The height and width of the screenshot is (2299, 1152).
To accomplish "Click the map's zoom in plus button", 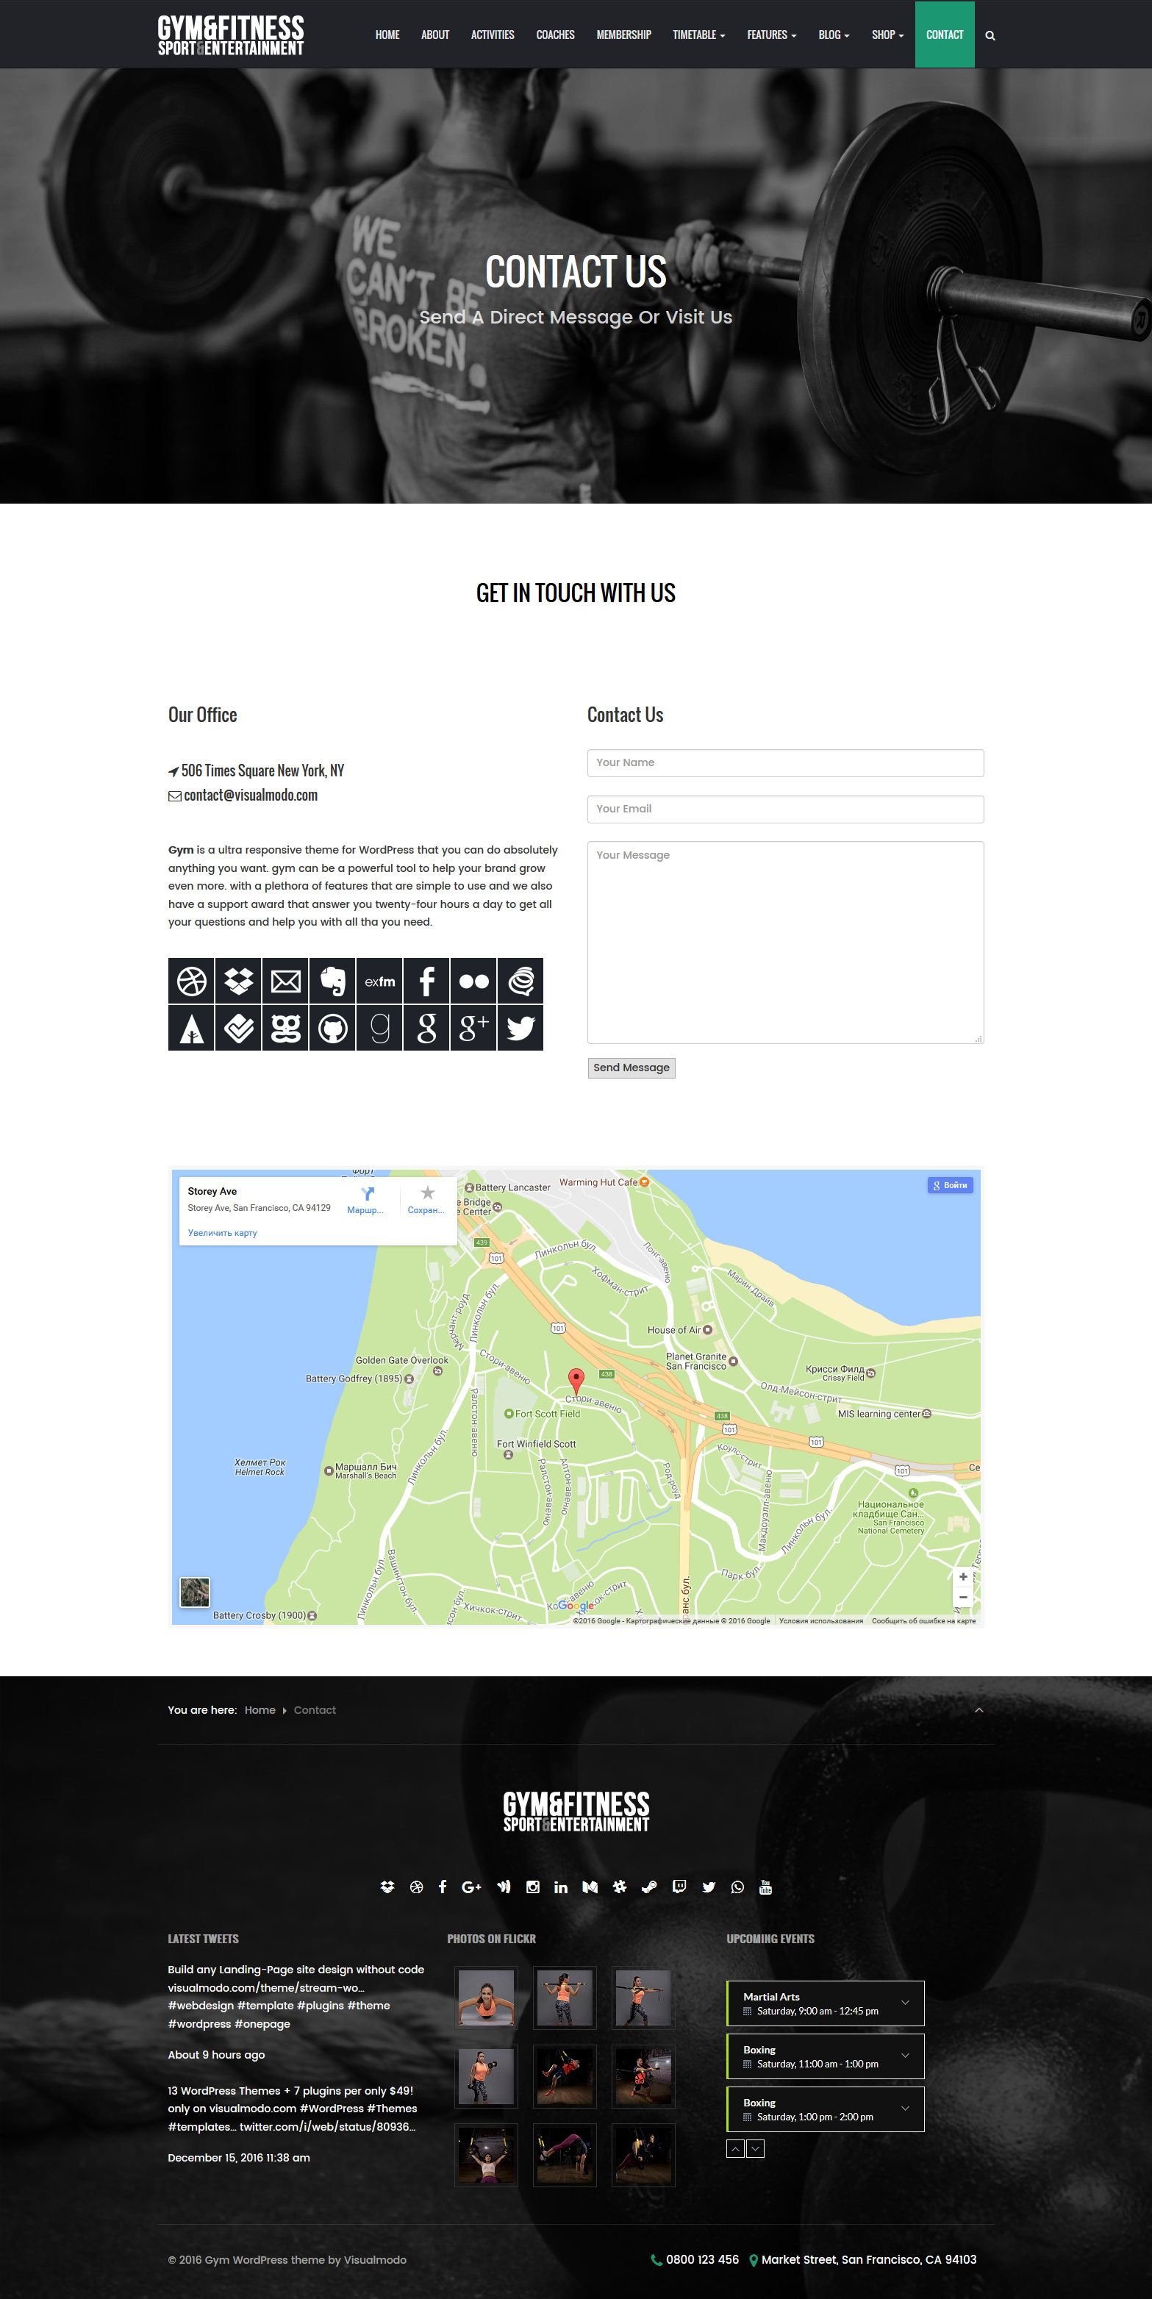I will coord(963,1577).
